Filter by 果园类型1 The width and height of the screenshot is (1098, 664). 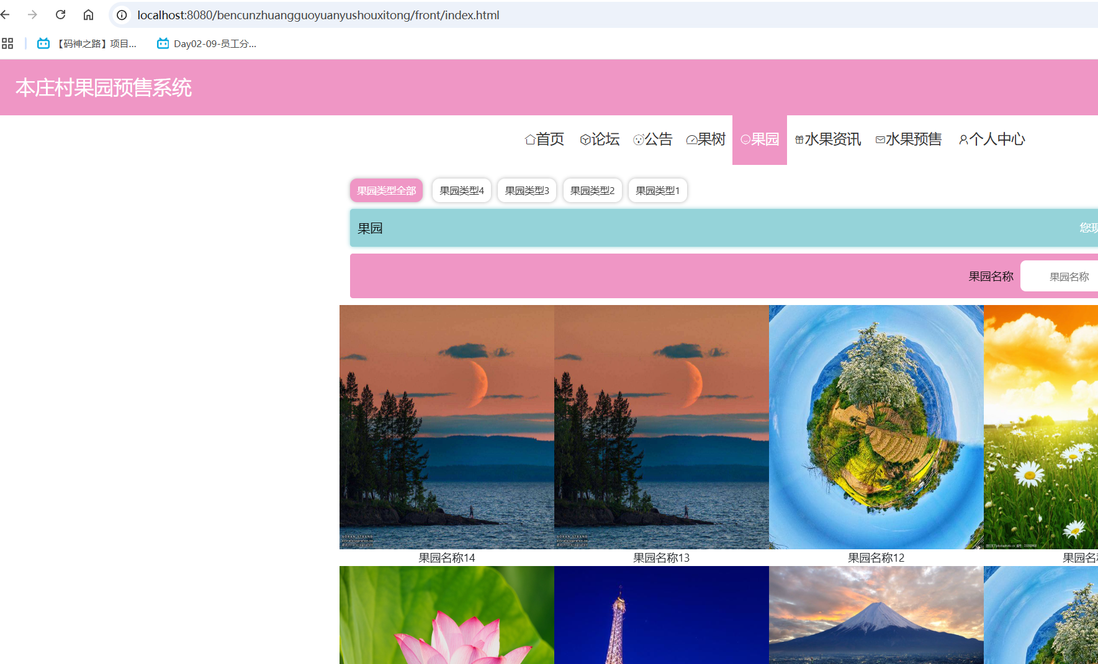tap(657, 190)
